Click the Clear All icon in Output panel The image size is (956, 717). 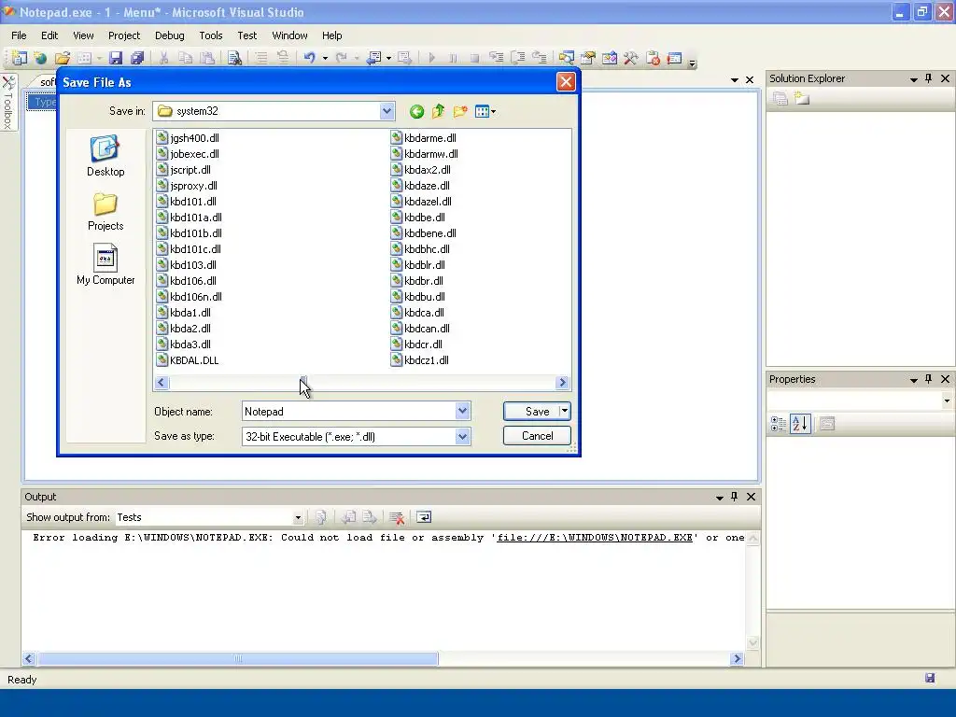pyautogui.click(x=396, y=517)
